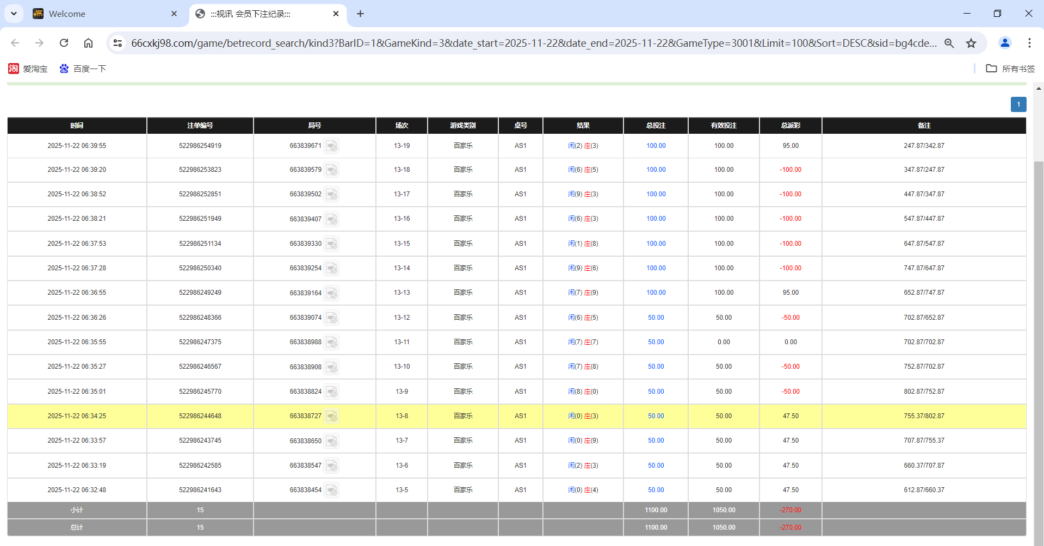Open the 所有书签 bookmarks folder

1011,69
